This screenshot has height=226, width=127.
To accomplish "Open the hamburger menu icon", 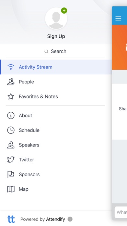I will tap(118, 18).
